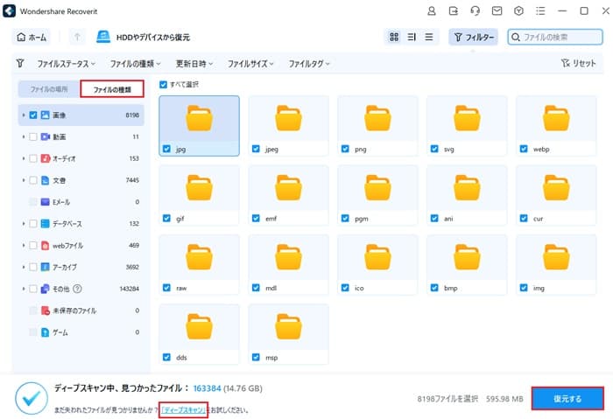Screen dimensions: 613x419
Task: Click the 未保存のファイル category icon
Action: tap(45, 311)
